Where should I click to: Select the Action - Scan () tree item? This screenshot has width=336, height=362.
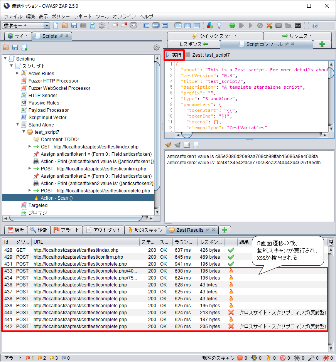tap(78, 198)
